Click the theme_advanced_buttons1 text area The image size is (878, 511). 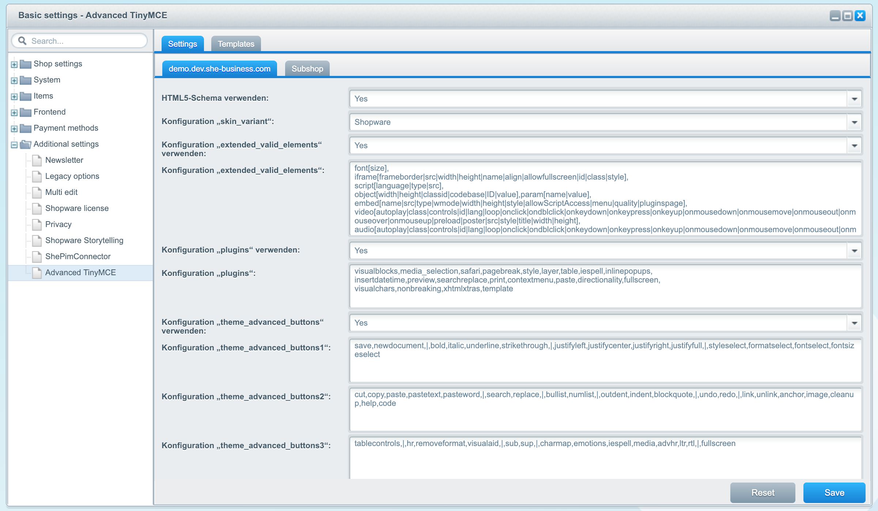606,361
